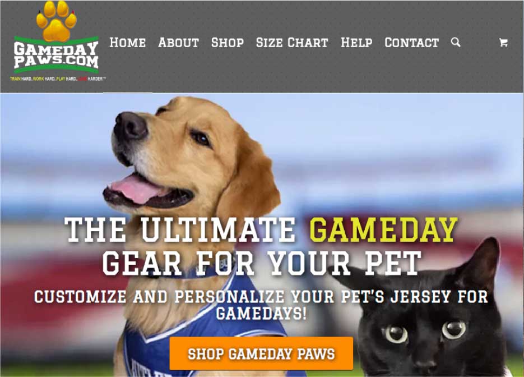Image resolution: width=524 pixels, height=377 pixels.
Task: Click the yellow GAMEDAY headline word
Action: click(x=383, y=230)
